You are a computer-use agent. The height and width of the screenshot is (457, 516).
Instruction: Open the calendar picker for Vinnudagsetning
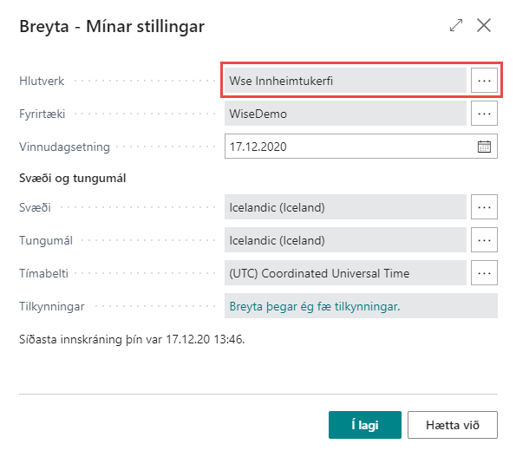484,147
